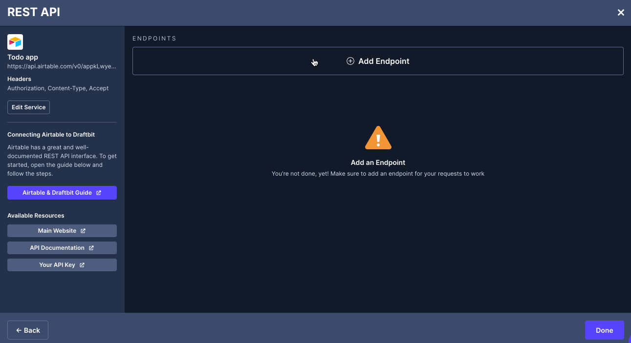The width and height of the screenshot is (631, 343).
Task: Close the REST API dialog
Action: (x=621, y=13)
